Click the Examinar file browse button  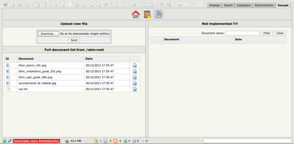coord(49,34)
